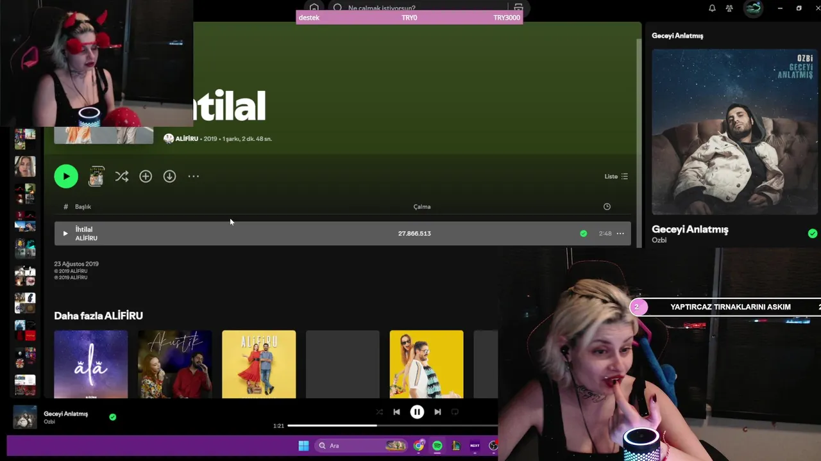Open the purple 'älâ' album card
This screenshot has width=821, height=461.
tap(91, 364)
